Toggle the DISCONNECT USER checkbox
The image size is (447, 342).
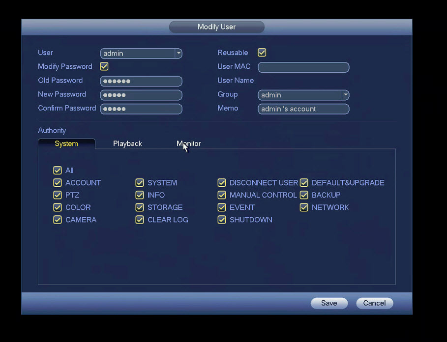(x=222, y=183)
